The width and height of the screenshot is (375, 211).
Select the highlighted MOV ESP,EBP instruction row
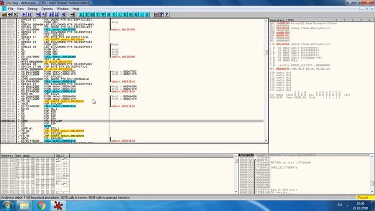(x=132, y=121)
